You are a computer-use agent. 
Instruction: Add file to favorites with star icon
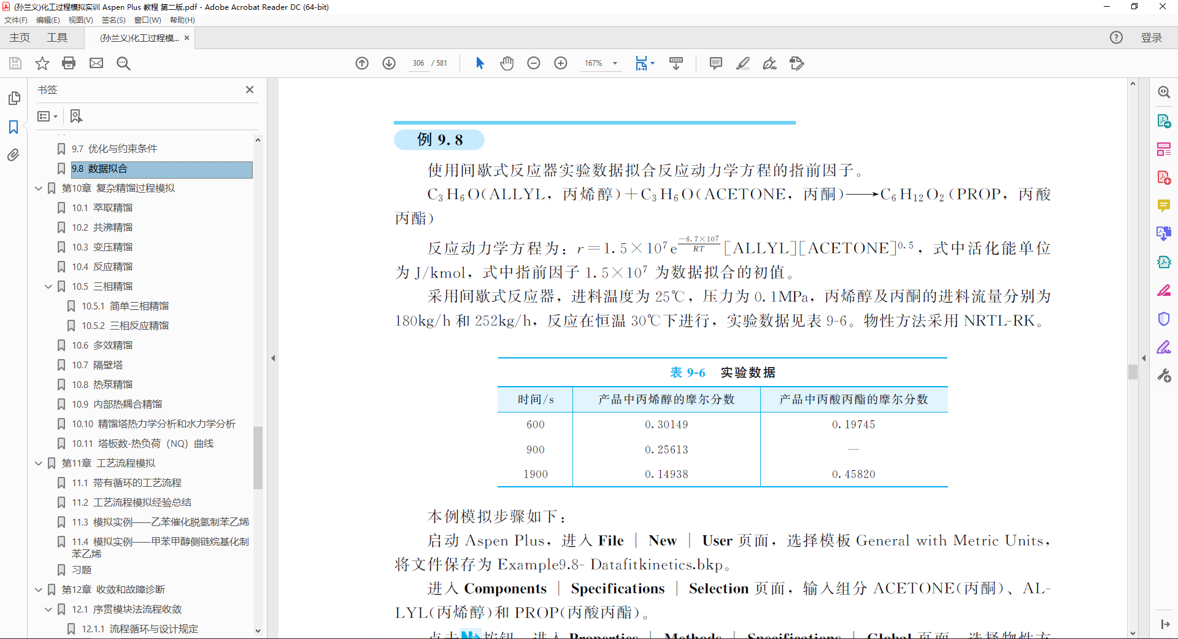42,63
